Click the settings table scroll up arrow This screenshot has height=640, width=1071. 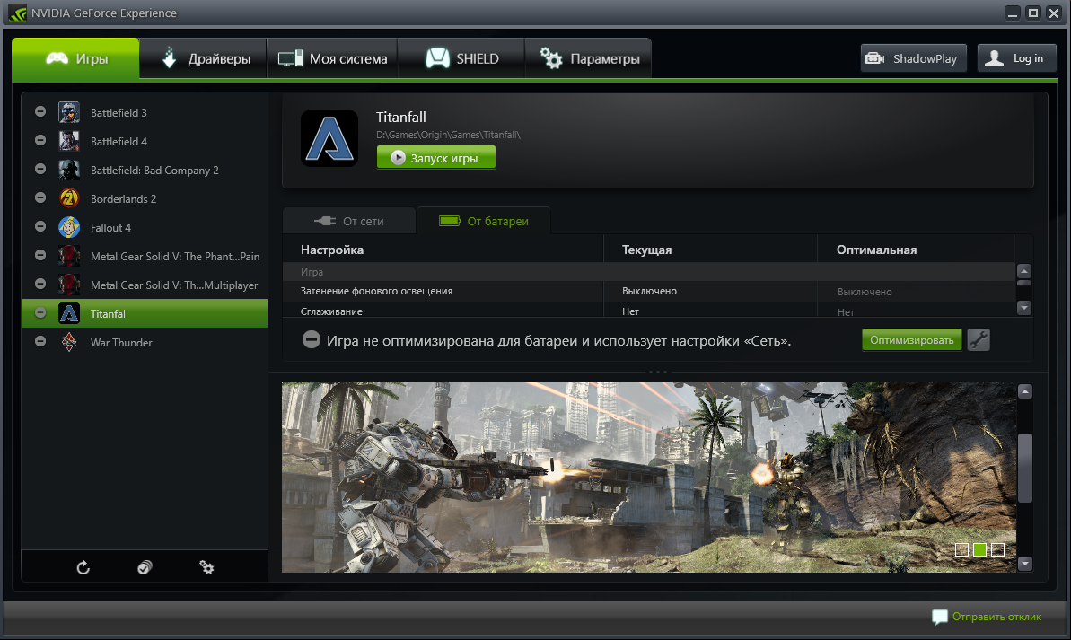[x=1024, y=270]
